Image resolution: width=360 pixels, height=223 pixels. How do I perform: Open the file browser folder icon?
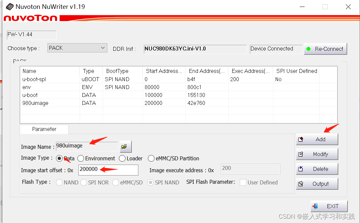(125, 146)
